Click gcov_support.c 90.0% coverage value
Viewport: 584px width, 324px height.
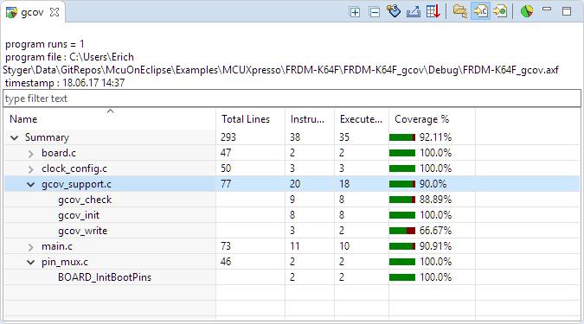coord(433,184)
